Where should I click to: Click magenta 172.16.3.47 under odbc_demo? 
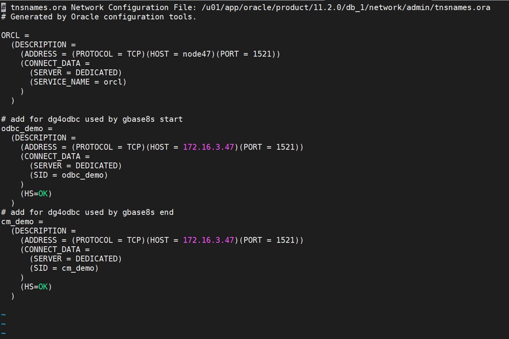[209, 147]
